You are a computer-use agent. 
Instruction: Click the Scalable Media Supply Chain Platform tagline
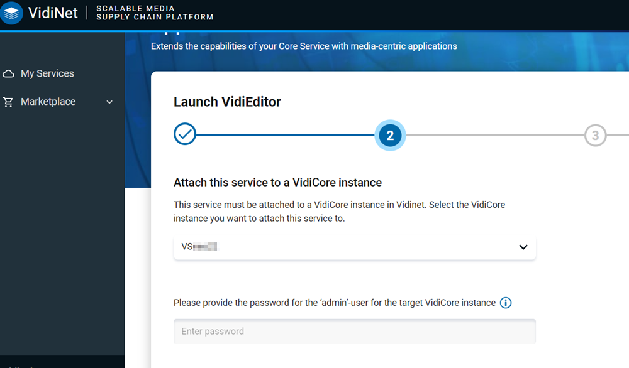click(x=155, y=13)
